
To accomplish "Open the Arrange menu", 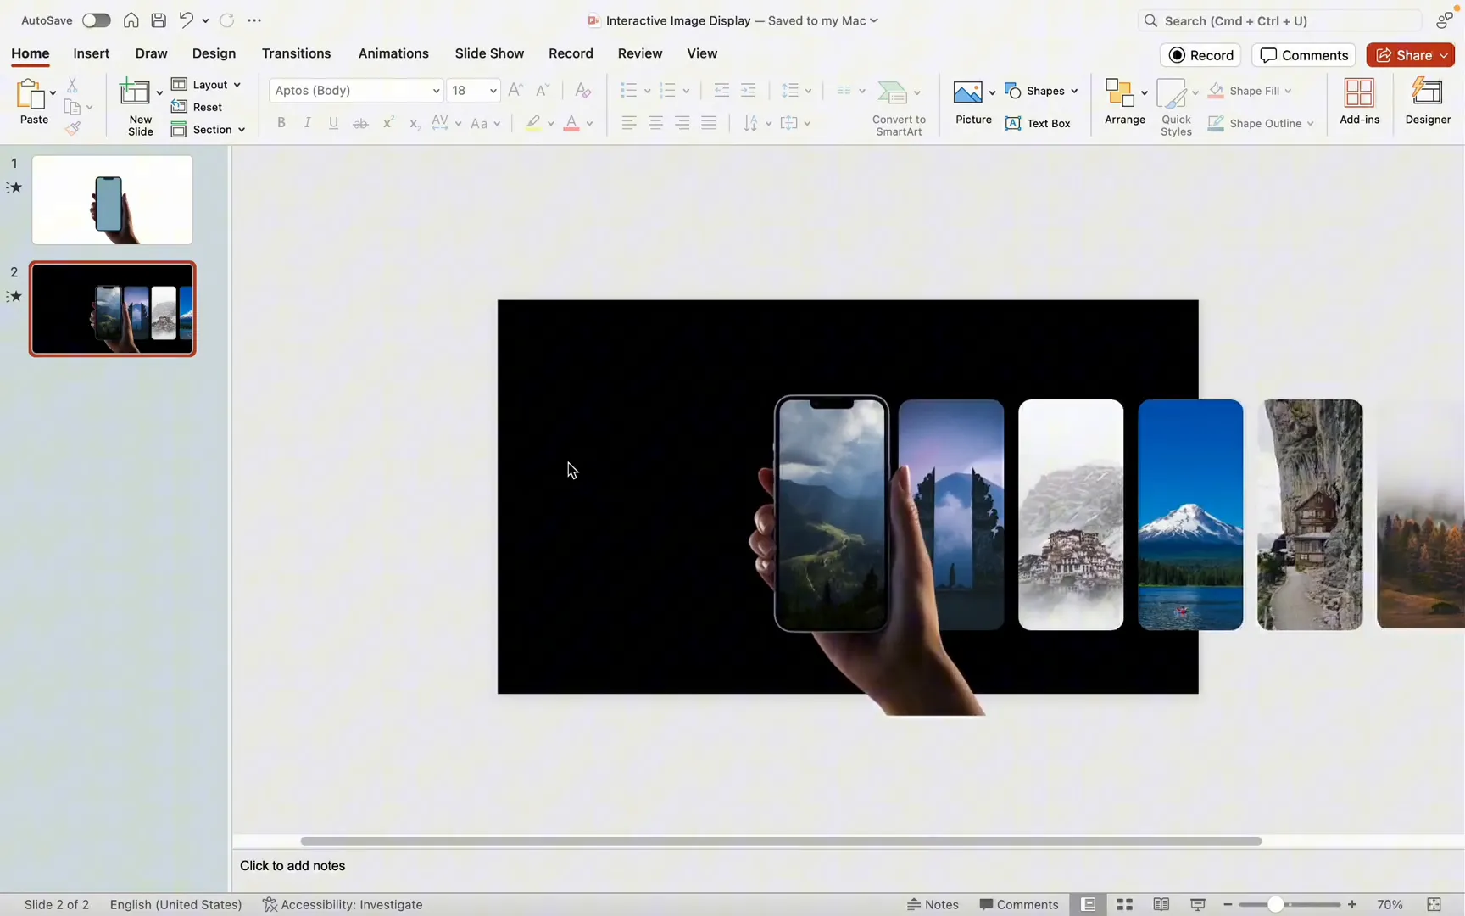I will tap(1125, 102).
